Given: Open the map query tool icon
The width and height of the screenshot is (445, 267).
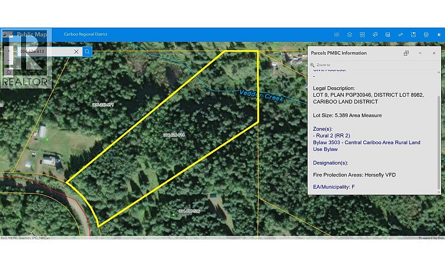Looking at the screenshot, I should pos(388,34).
